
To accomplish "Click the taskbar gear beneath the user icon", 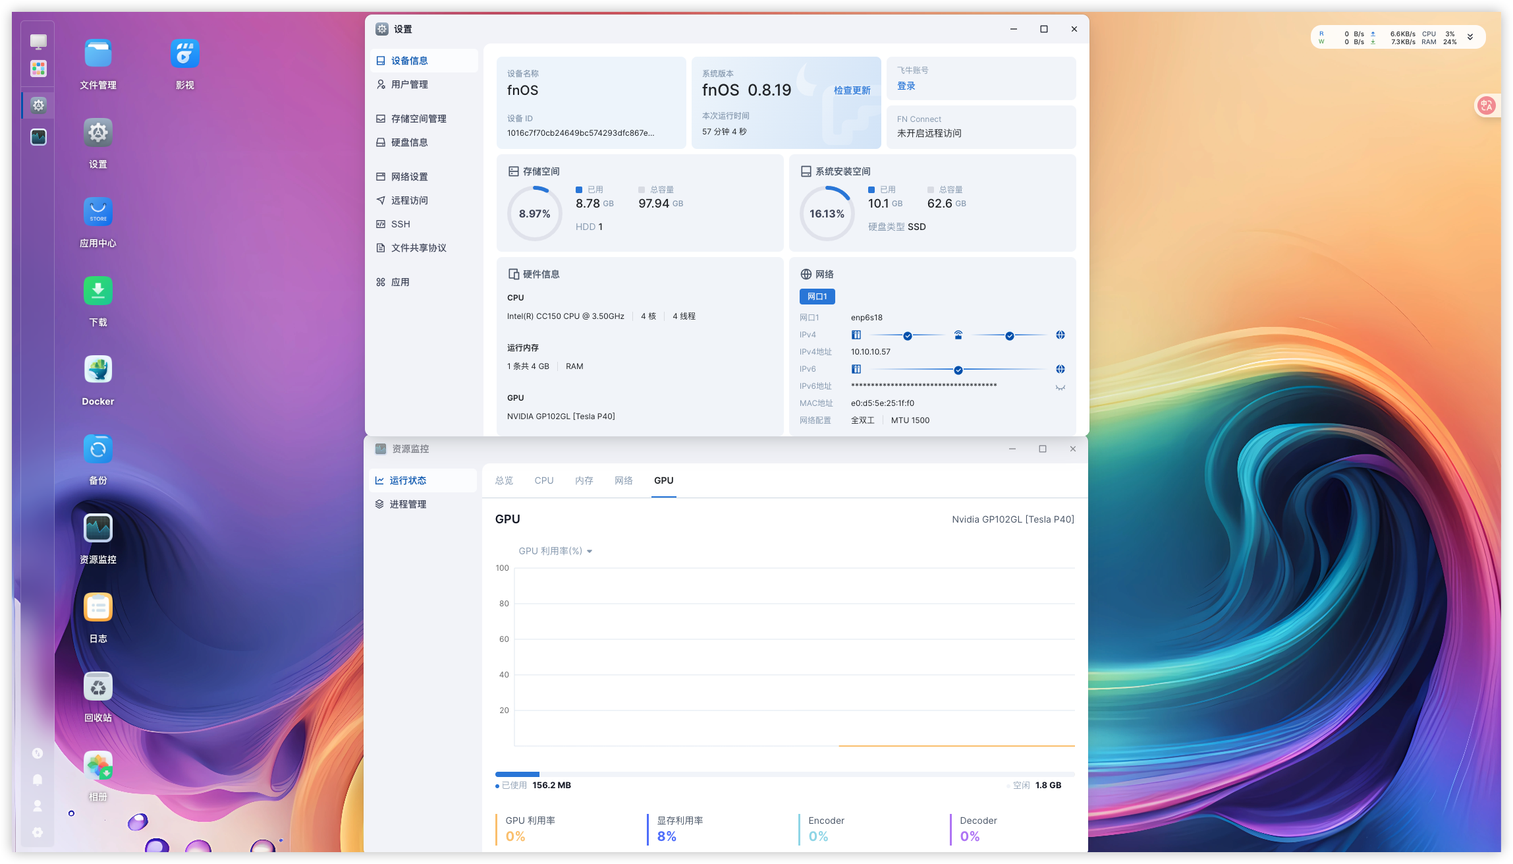I will 38,832.
